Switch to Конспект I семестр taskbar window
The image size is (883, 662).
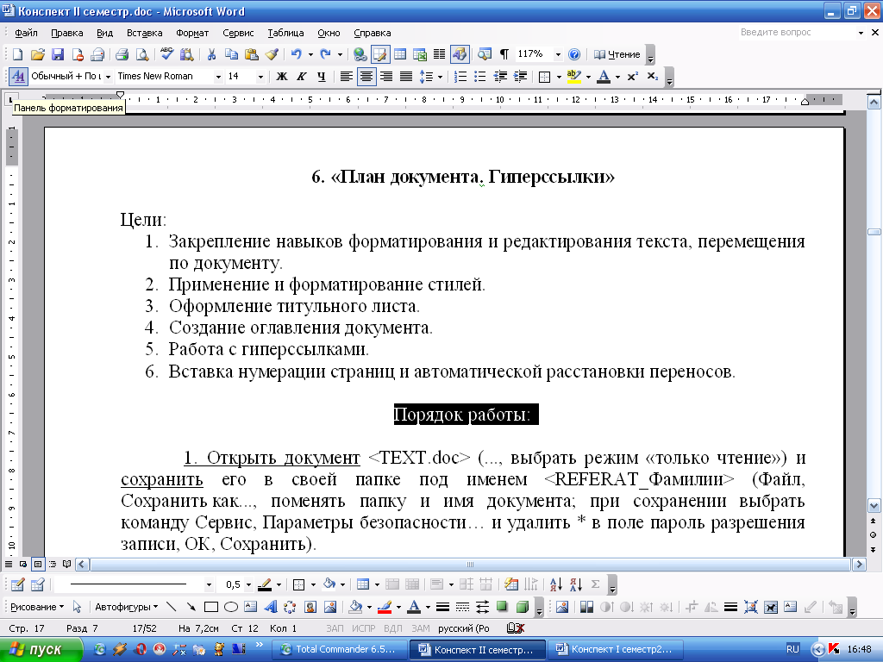[x=614, y=649]
